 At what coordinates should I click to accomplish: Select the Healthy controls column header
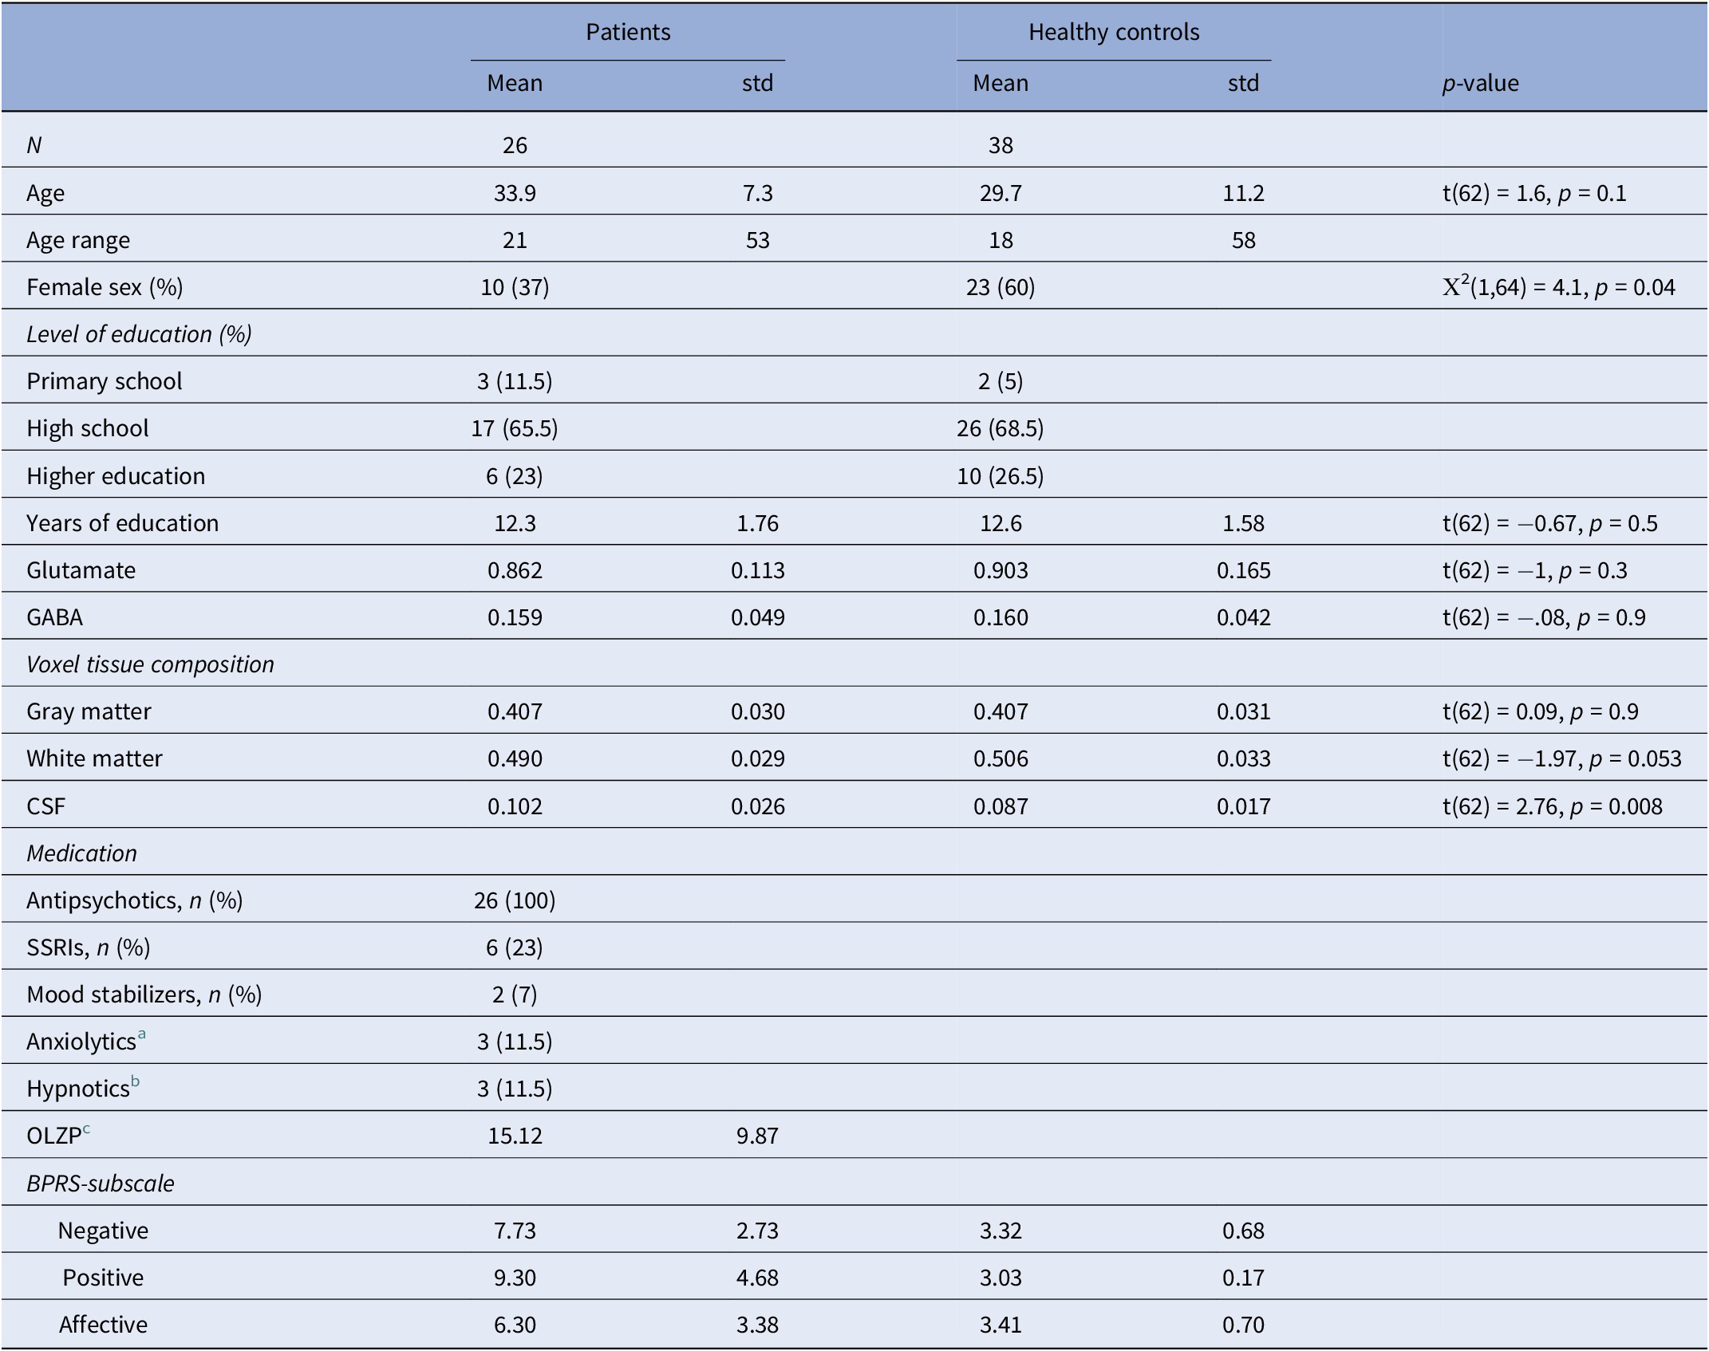1114,32
